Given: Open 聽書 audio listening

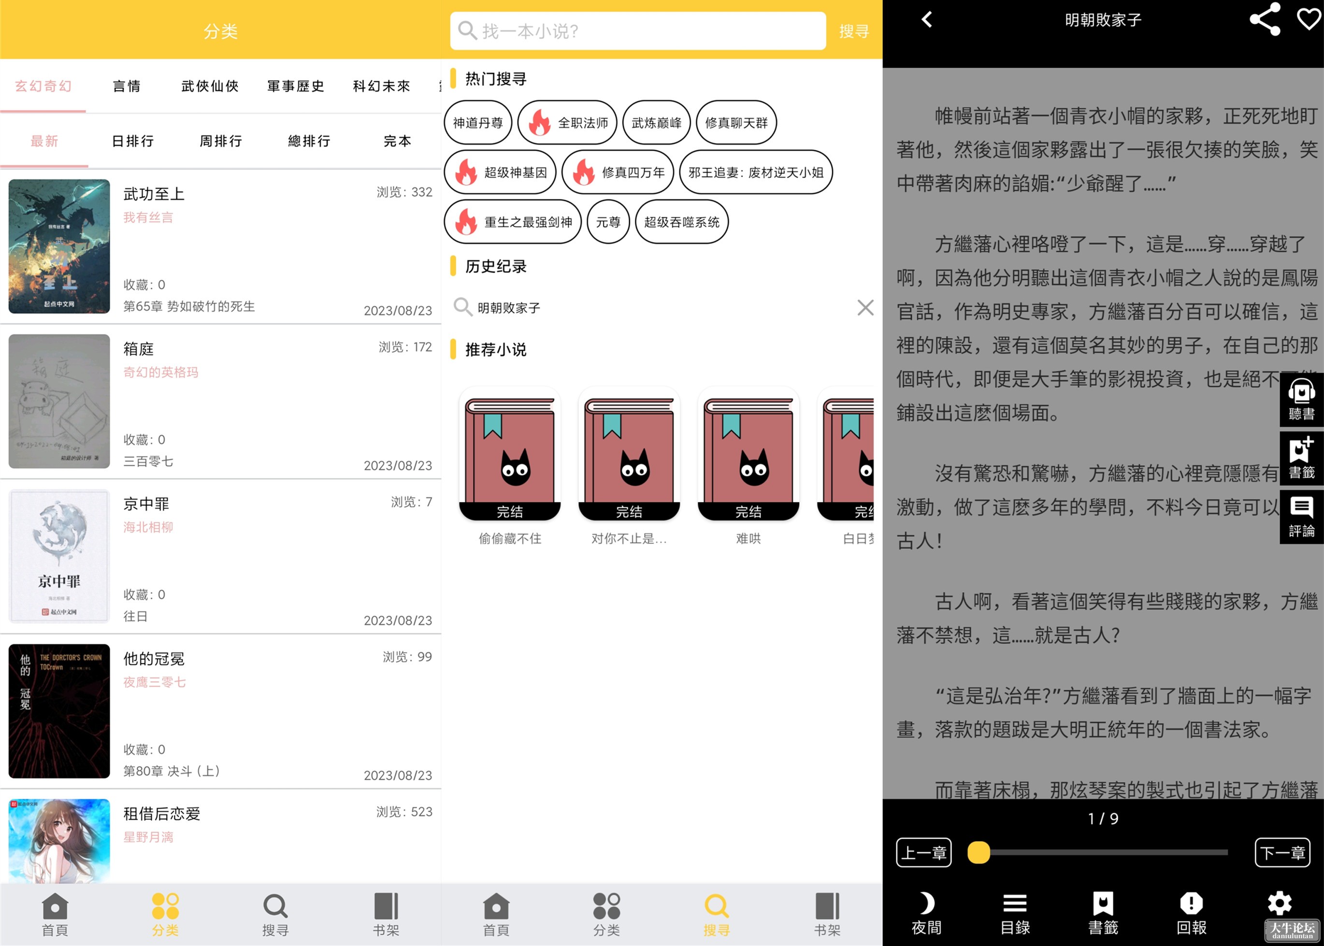Looking at the screenshot, I should (1301, 400).
